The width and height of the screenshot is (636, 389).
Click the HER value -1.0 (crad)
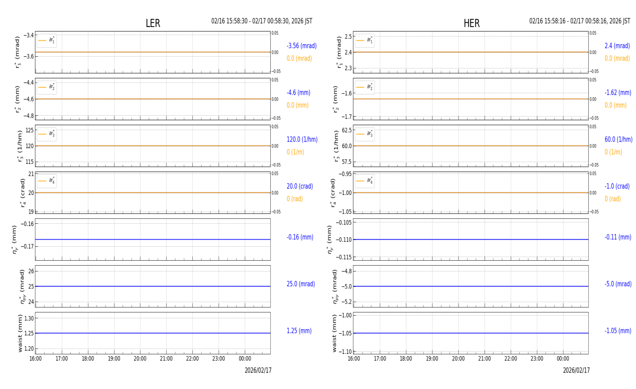617,186
